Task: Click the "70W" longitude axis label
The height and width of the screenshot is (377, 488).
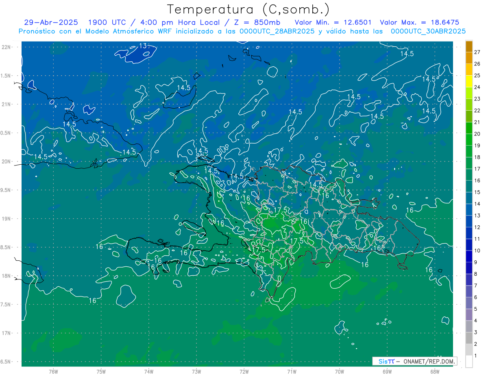Action: 340,372
